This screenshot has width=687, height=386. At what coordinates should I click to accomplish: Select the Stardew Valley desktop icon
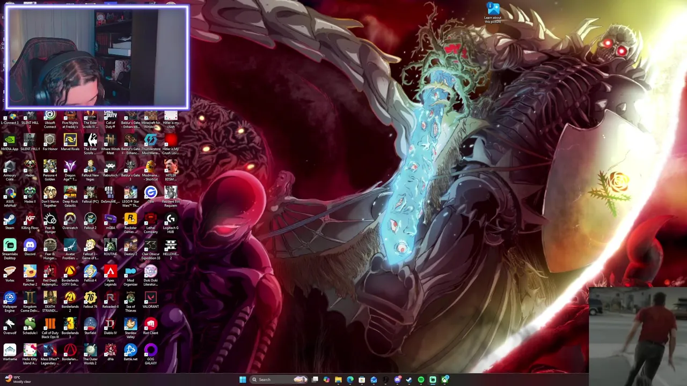pos(130,329)
